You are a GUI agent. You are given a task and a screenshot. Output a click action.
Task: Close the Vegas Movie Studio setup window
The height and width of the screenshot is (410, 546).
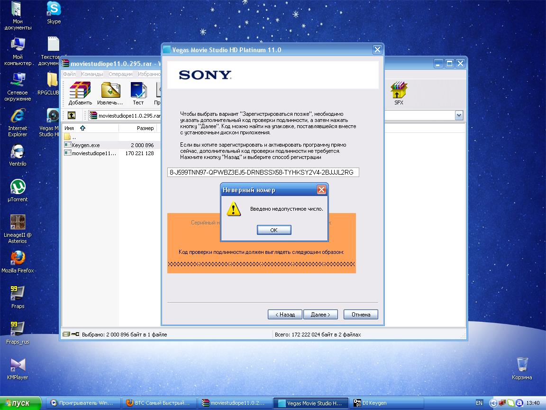[x=377, y=49]
